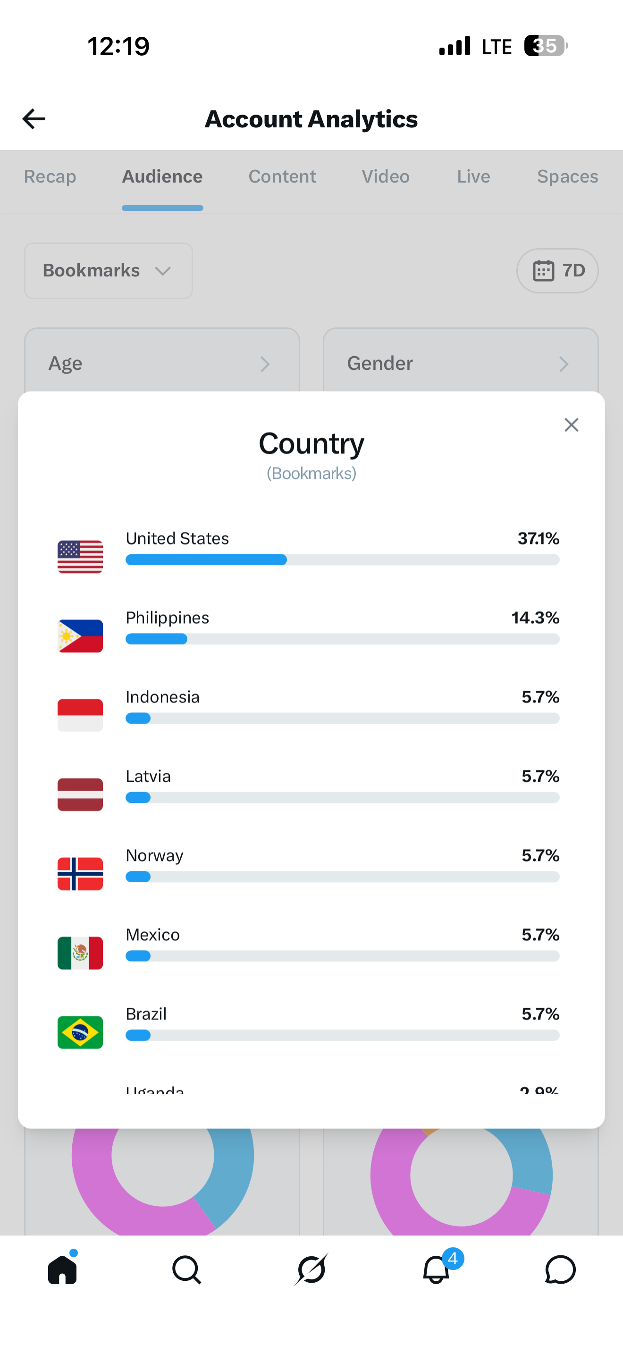This screenshot has height=1353, width=623.
Task: Tap the back arrow icon
Action: click(x=34, y=119)
